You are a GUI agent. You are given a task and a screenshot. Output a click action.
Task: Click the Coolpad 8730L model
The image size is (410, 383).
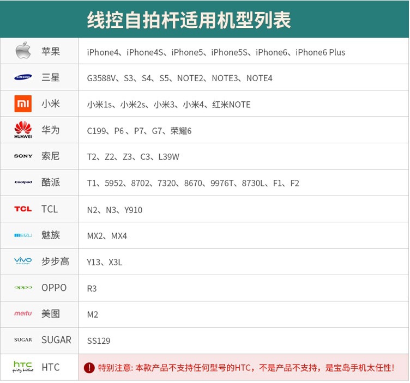(x=254, y=183)
